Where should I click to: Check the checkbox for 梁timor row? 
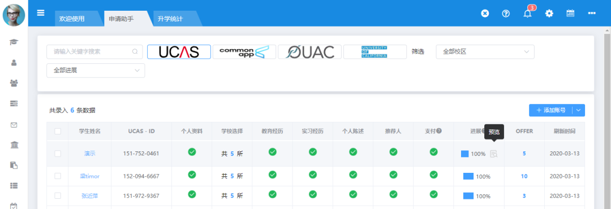58,176
